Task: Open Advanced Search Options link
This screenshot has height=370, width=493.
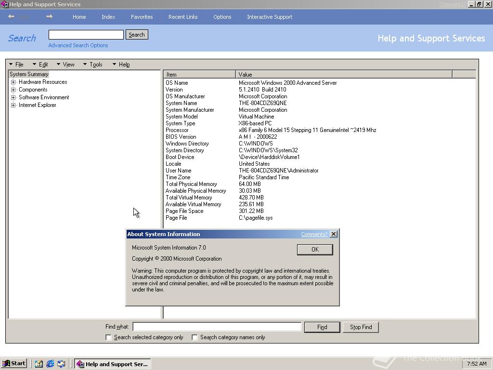Action: point(78,45)
